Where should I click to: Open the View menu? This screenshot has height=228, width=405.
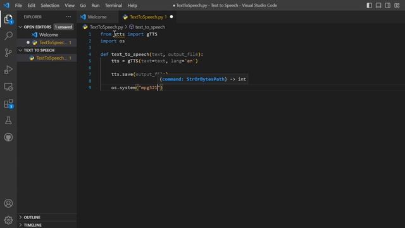(x=70, y=6)
